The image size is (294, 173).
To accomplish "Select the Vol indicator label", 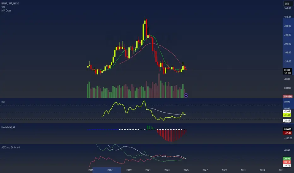I will pyautogui.click(x=3, y=7).
